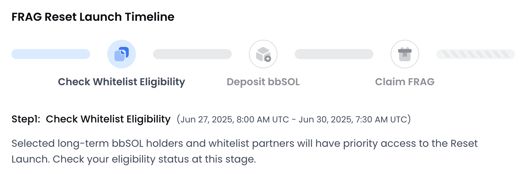This screenshot has height=174, width=525.
Task: Click the gray bar between whitelist and deposit icons
Action: click(x=192, y=54)
